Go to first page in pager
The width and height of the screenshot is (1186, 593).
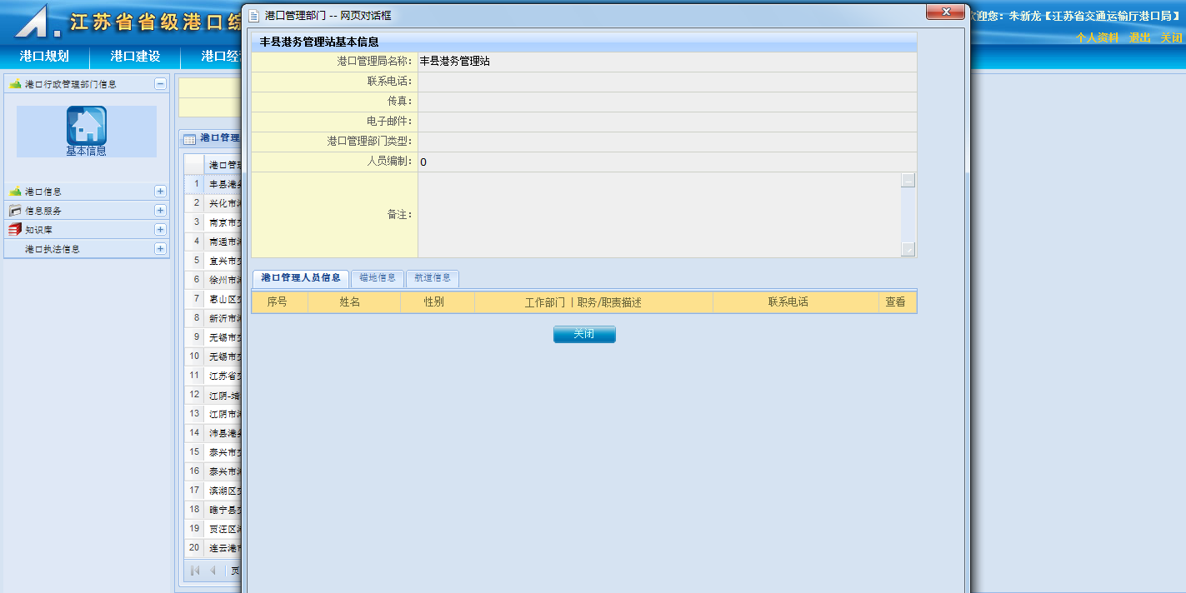click(x=195, y=571)
